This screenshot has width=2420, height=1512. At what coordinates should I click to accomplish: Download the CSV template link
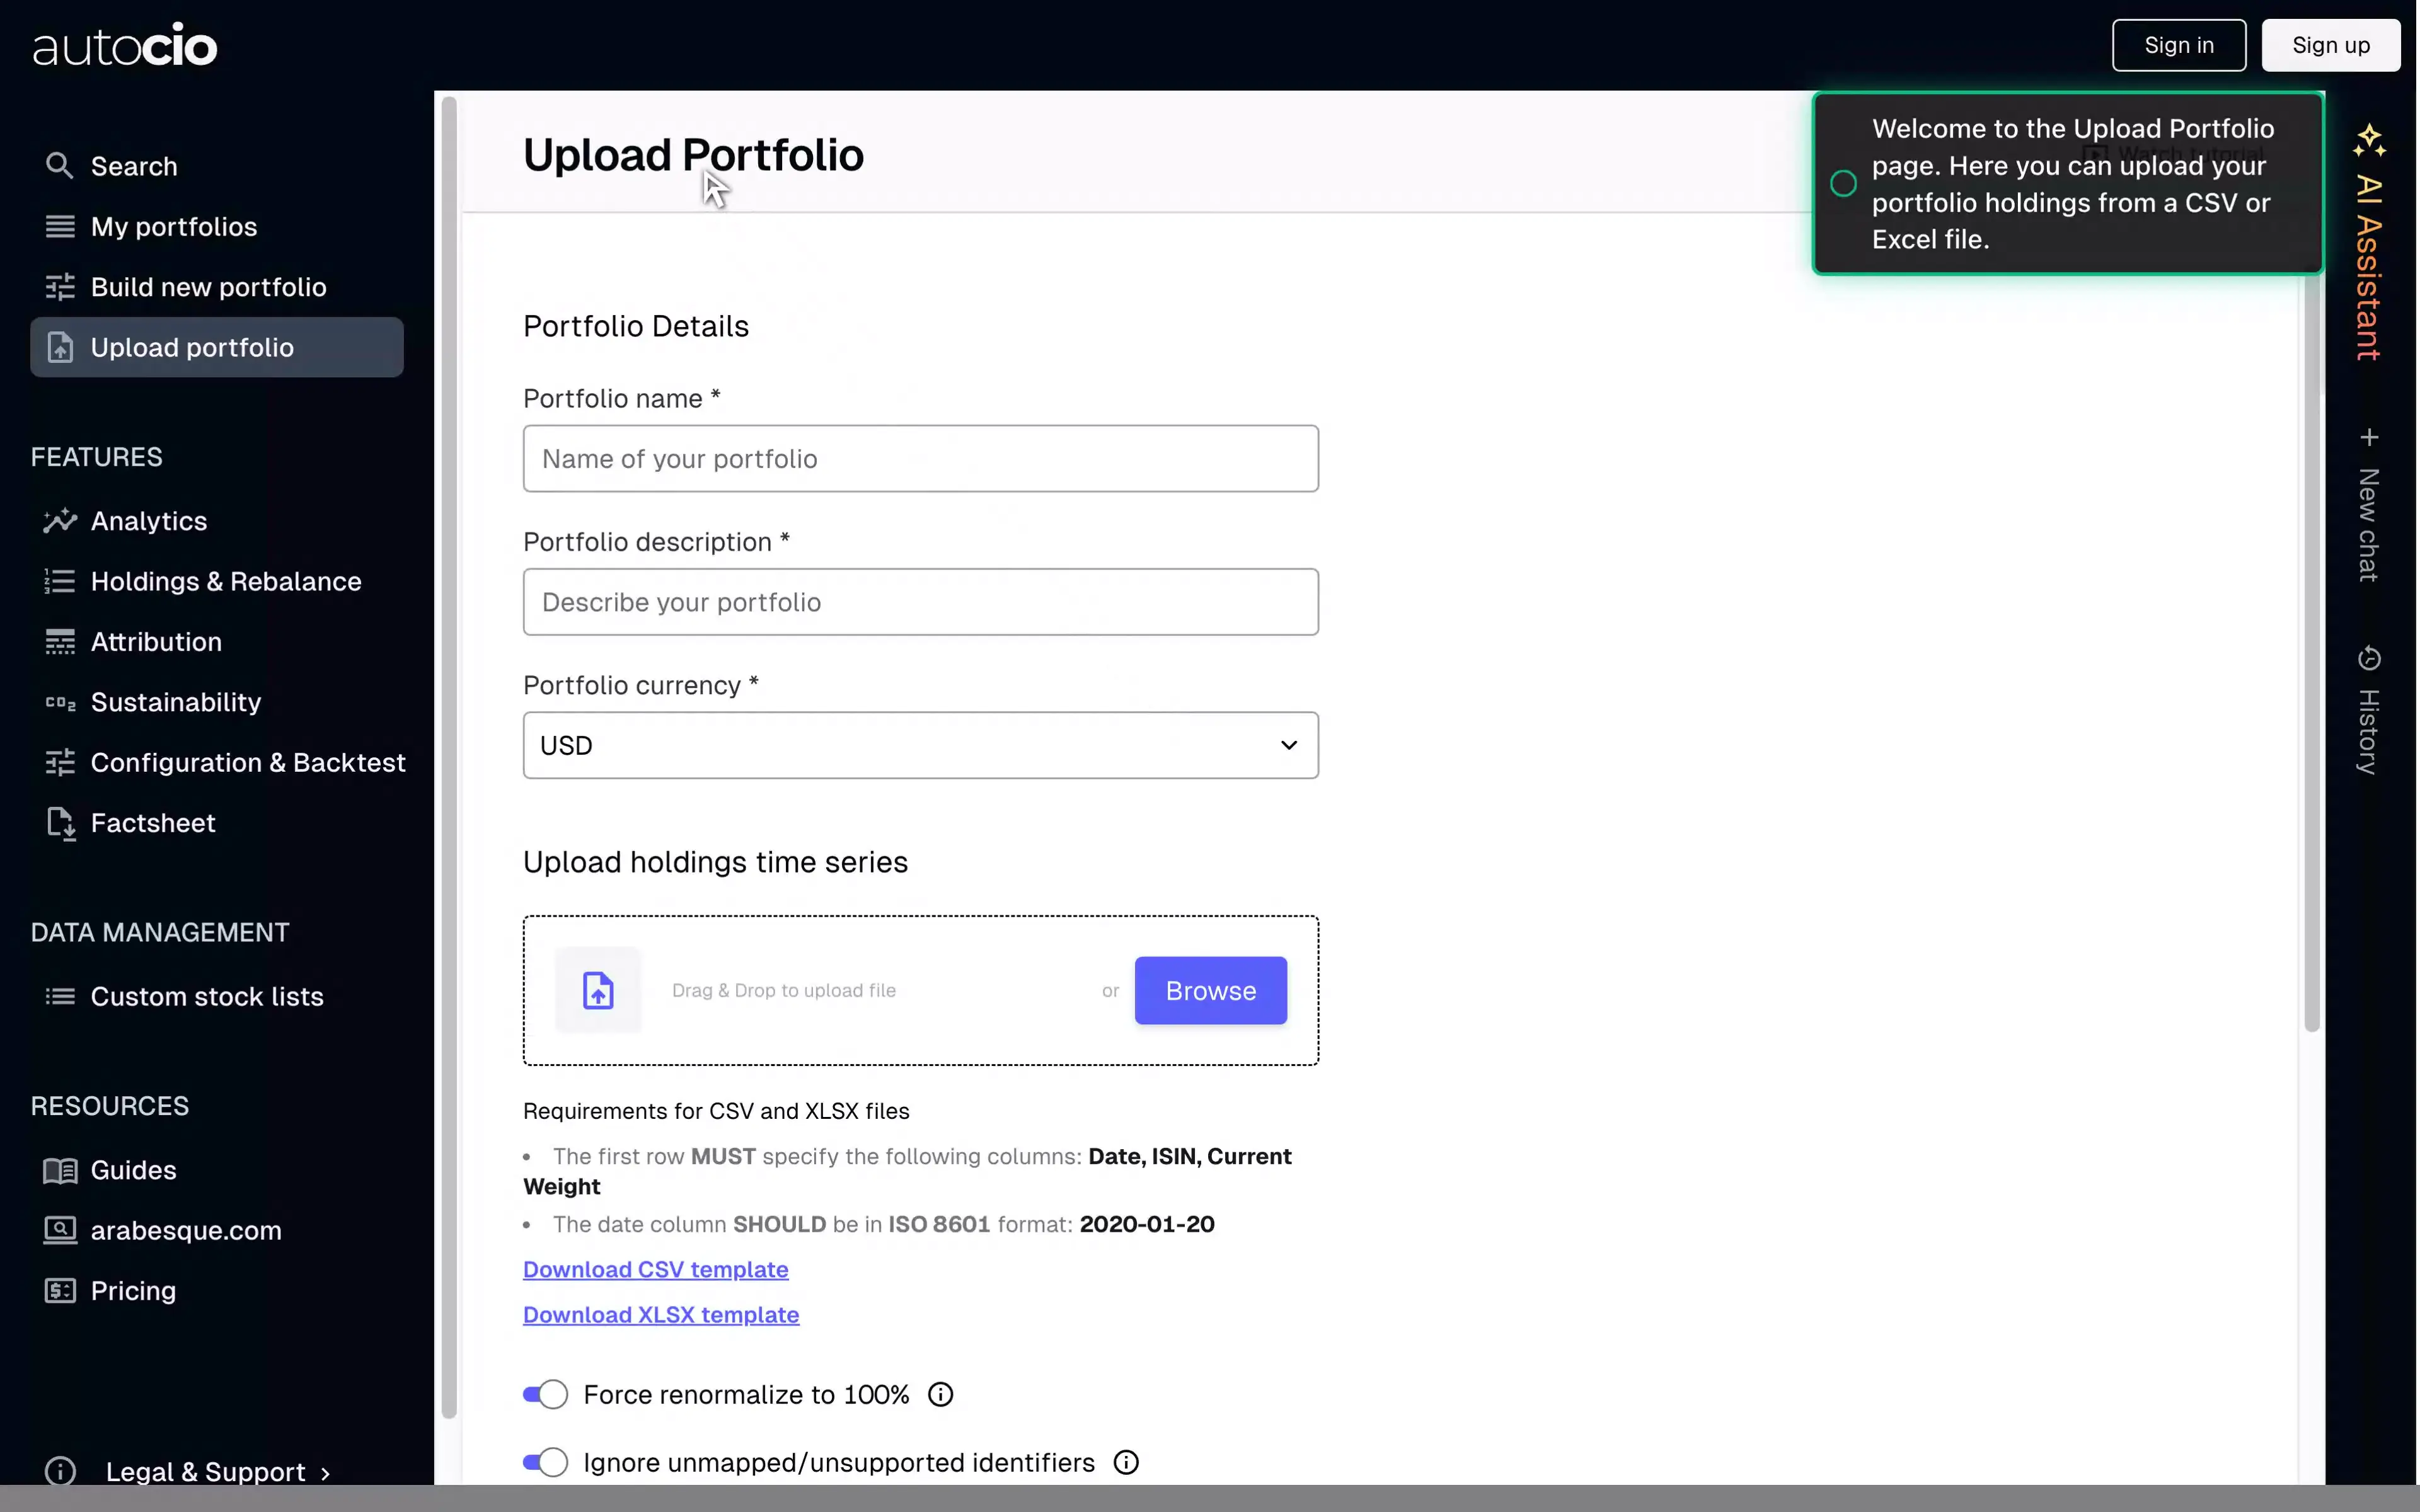pos(655,1269)
